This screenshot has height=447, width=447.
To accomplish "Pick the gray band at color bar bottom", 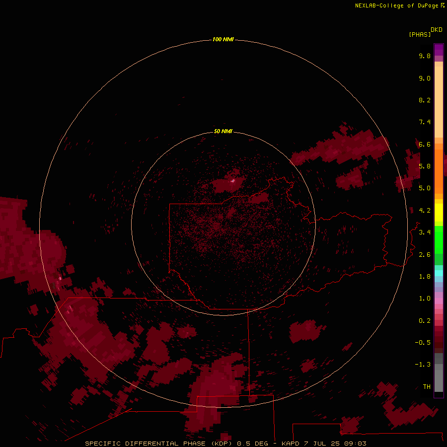I will pos(439,380).
